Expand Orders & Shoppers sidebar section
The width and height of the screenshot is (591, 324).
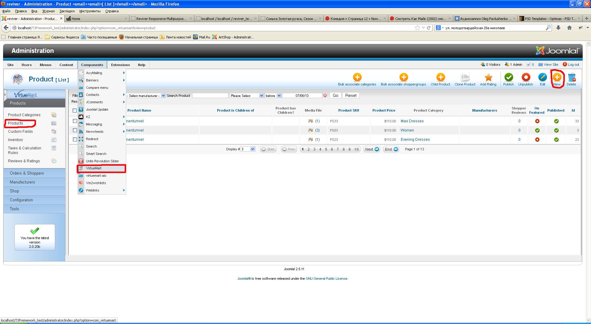(34, 173)
